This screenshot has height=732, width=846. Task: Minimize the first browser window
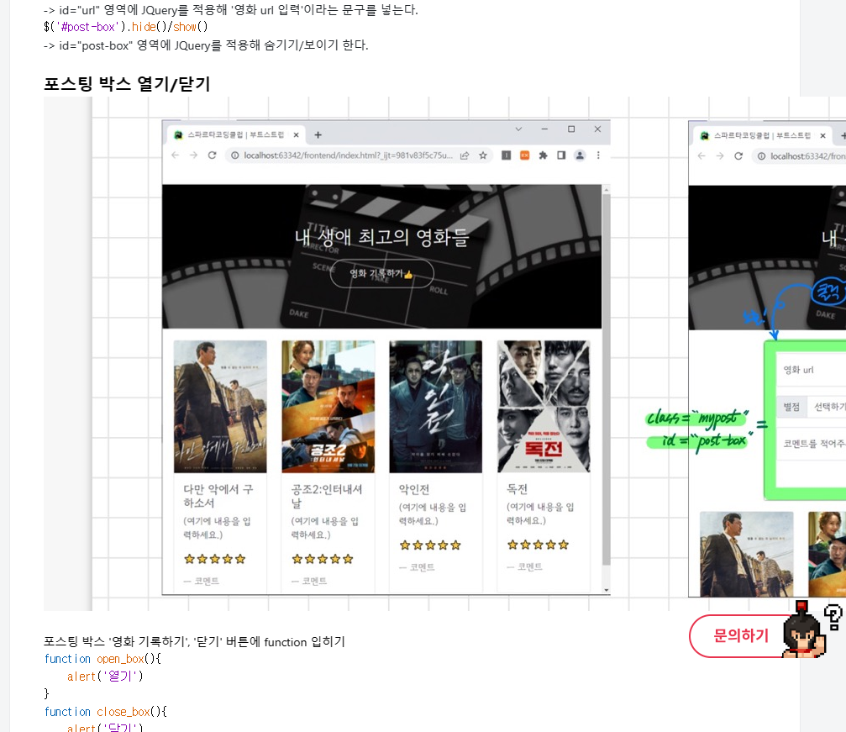(x=544, y=129)
